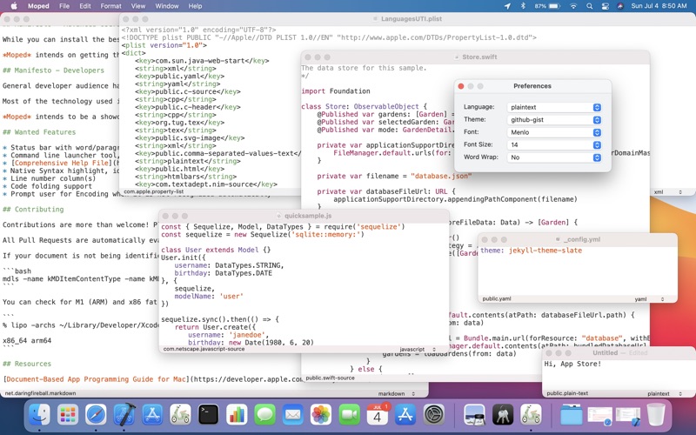Open Finder from the dock
Image resolution: width=696 pixels, height=435 pixels.
pos(39,416)
